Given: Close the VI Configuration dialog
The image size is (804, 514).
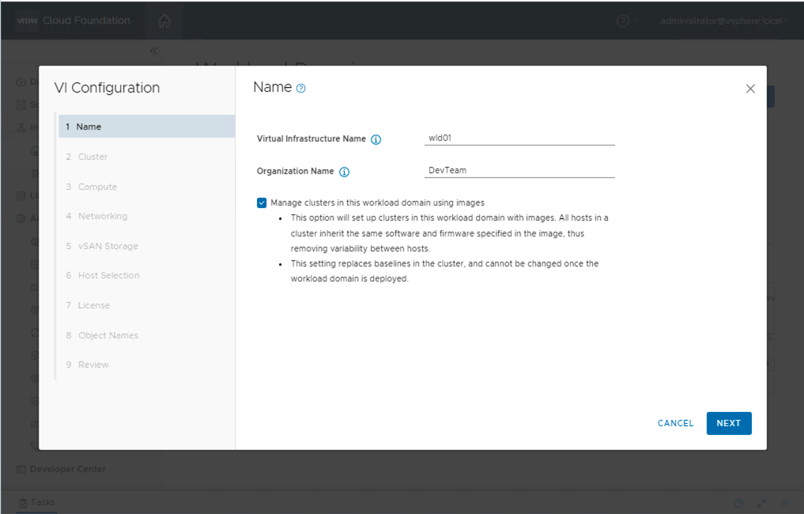Looking at the screenshot, I should [750, 89].
